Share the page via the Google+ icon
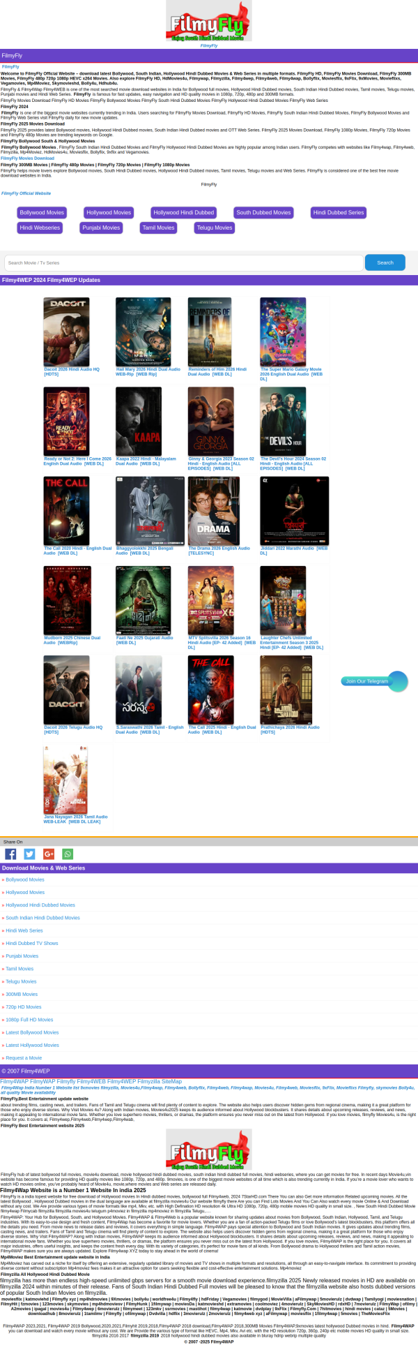Screen dimensions: 418x1345 (x=49, y=854)
